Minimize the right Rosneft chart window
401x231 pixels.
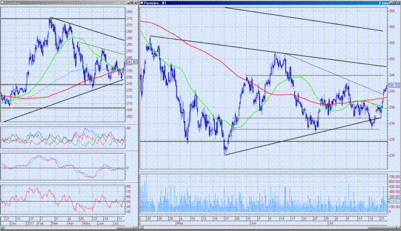click(x=391, y=3)
